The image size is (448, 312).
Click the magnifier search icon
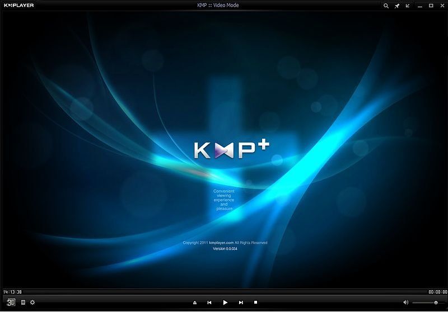tap(386, 6)
